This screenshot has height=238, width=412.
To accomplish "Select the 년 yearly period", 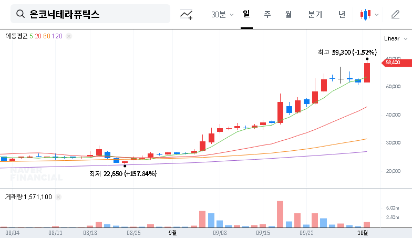I will pos(342,14).
